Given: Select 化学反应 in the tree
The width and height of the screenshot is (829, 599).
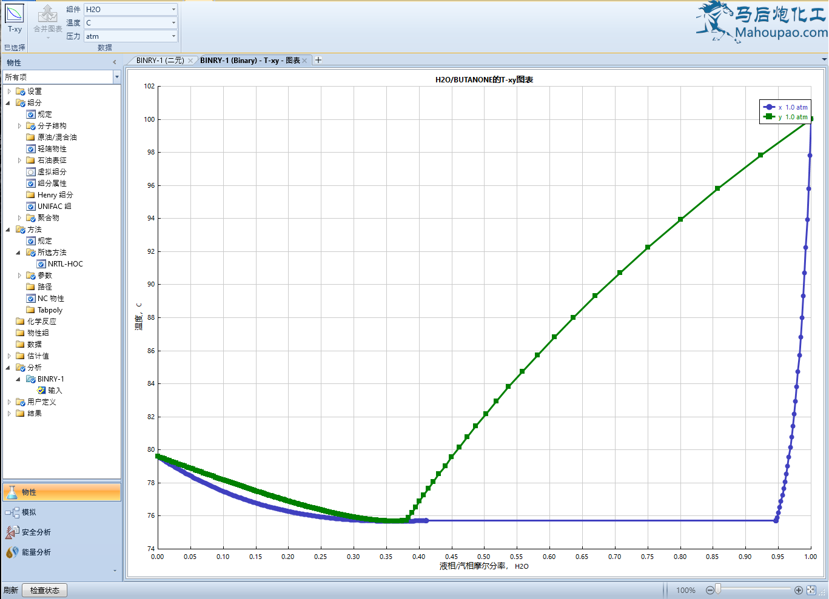Looking at the screenshot, I should click(42, 322).
